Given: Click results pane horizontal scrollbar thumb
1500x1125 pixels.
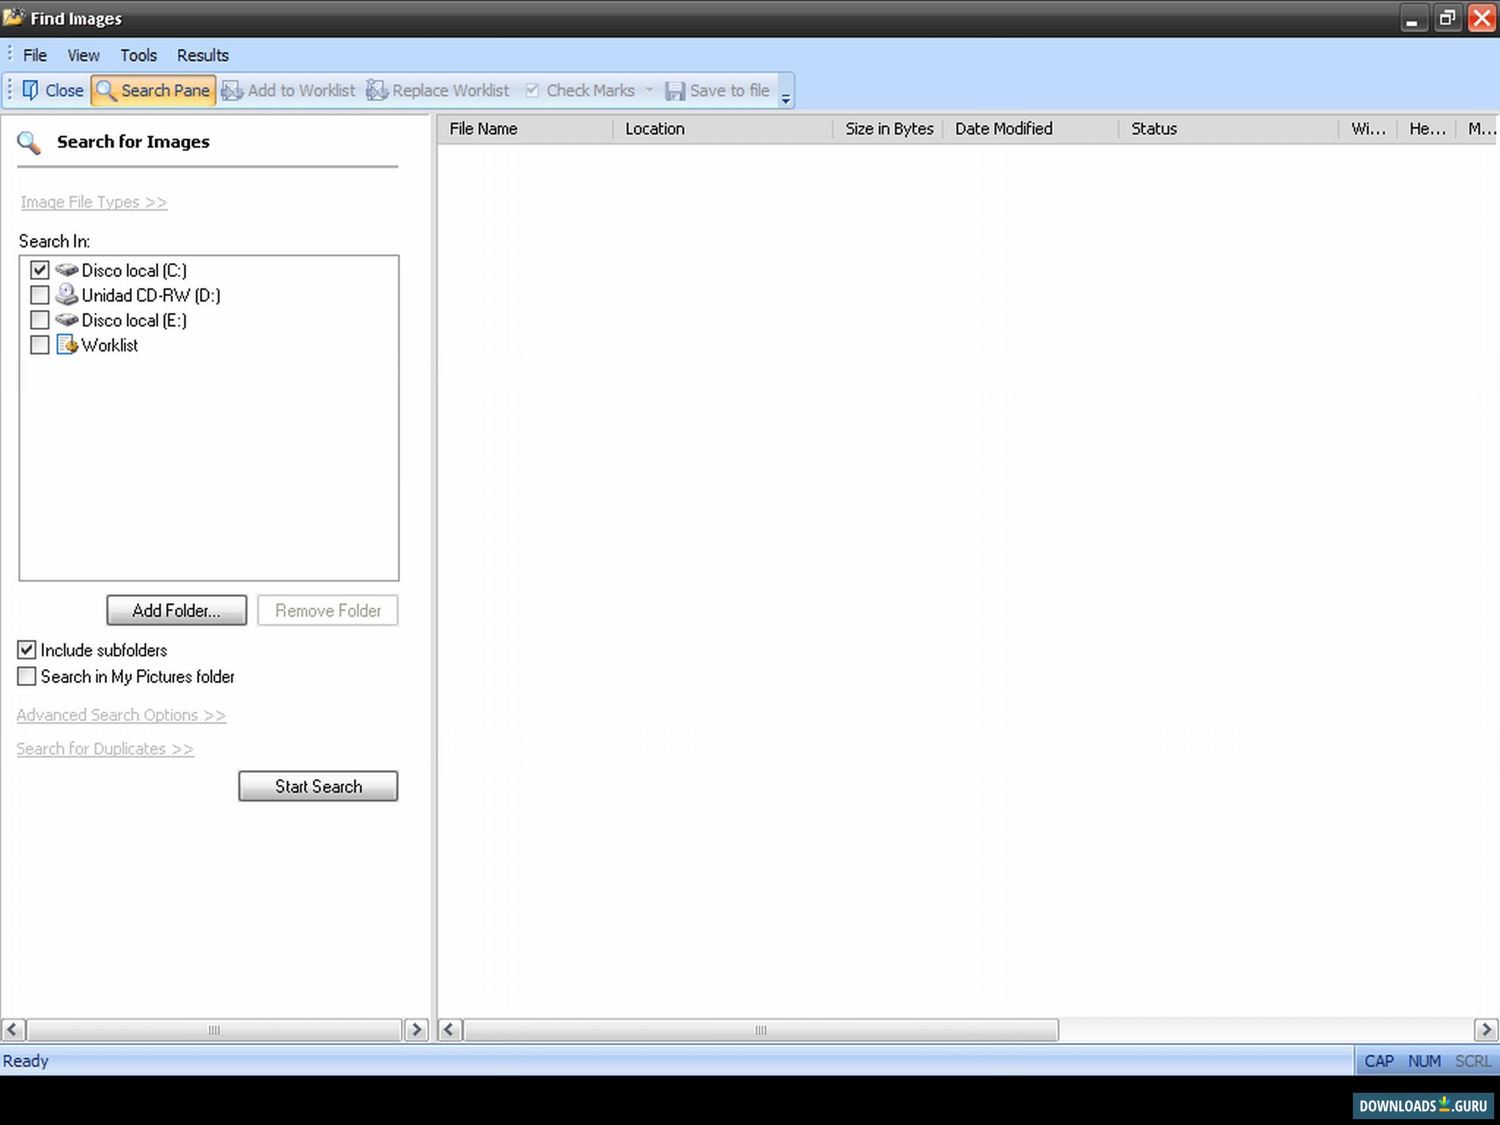Looking at the screenshot, I should click(x=759, y=1029).
